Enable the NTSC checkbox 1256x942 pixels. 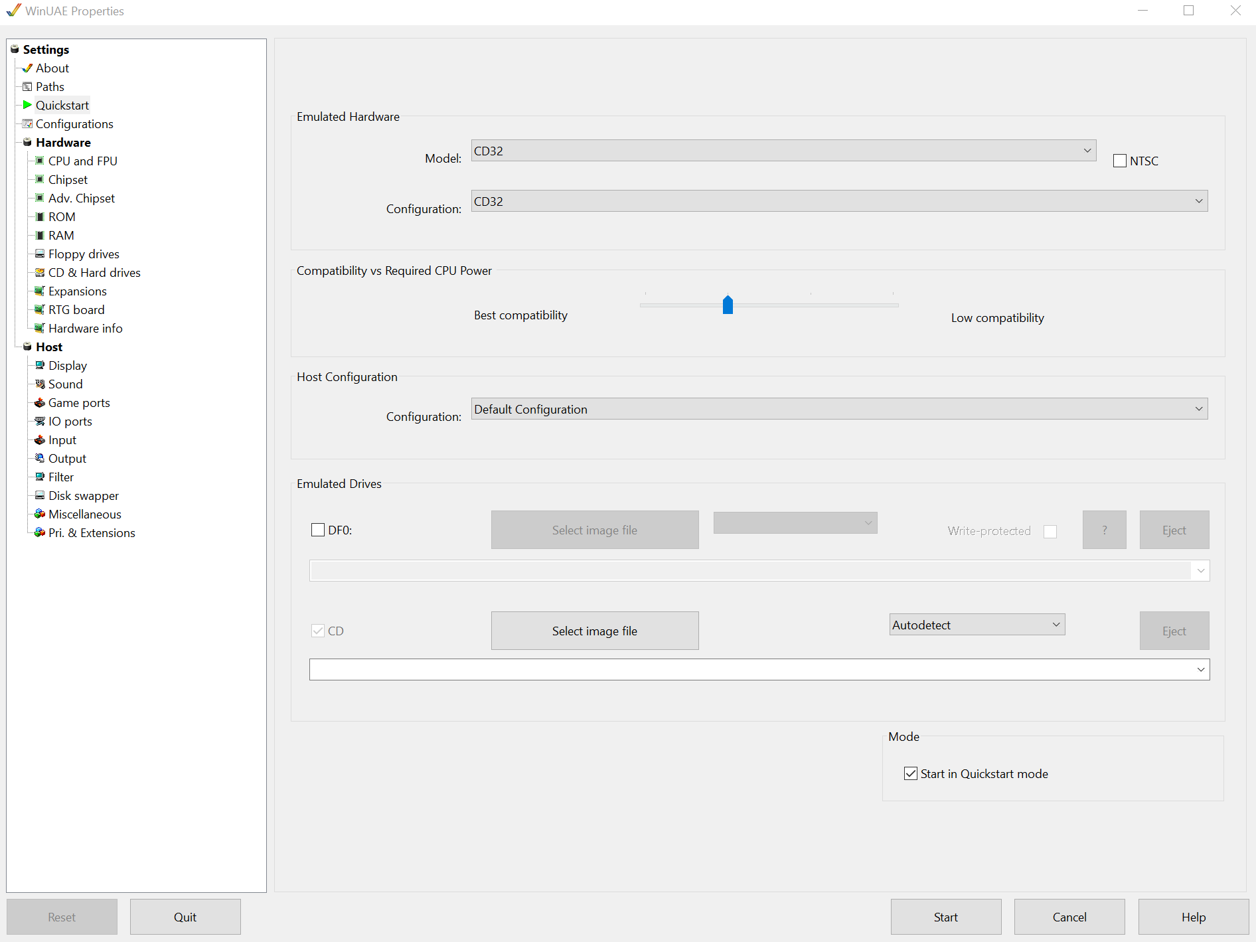click(1120, 161)
